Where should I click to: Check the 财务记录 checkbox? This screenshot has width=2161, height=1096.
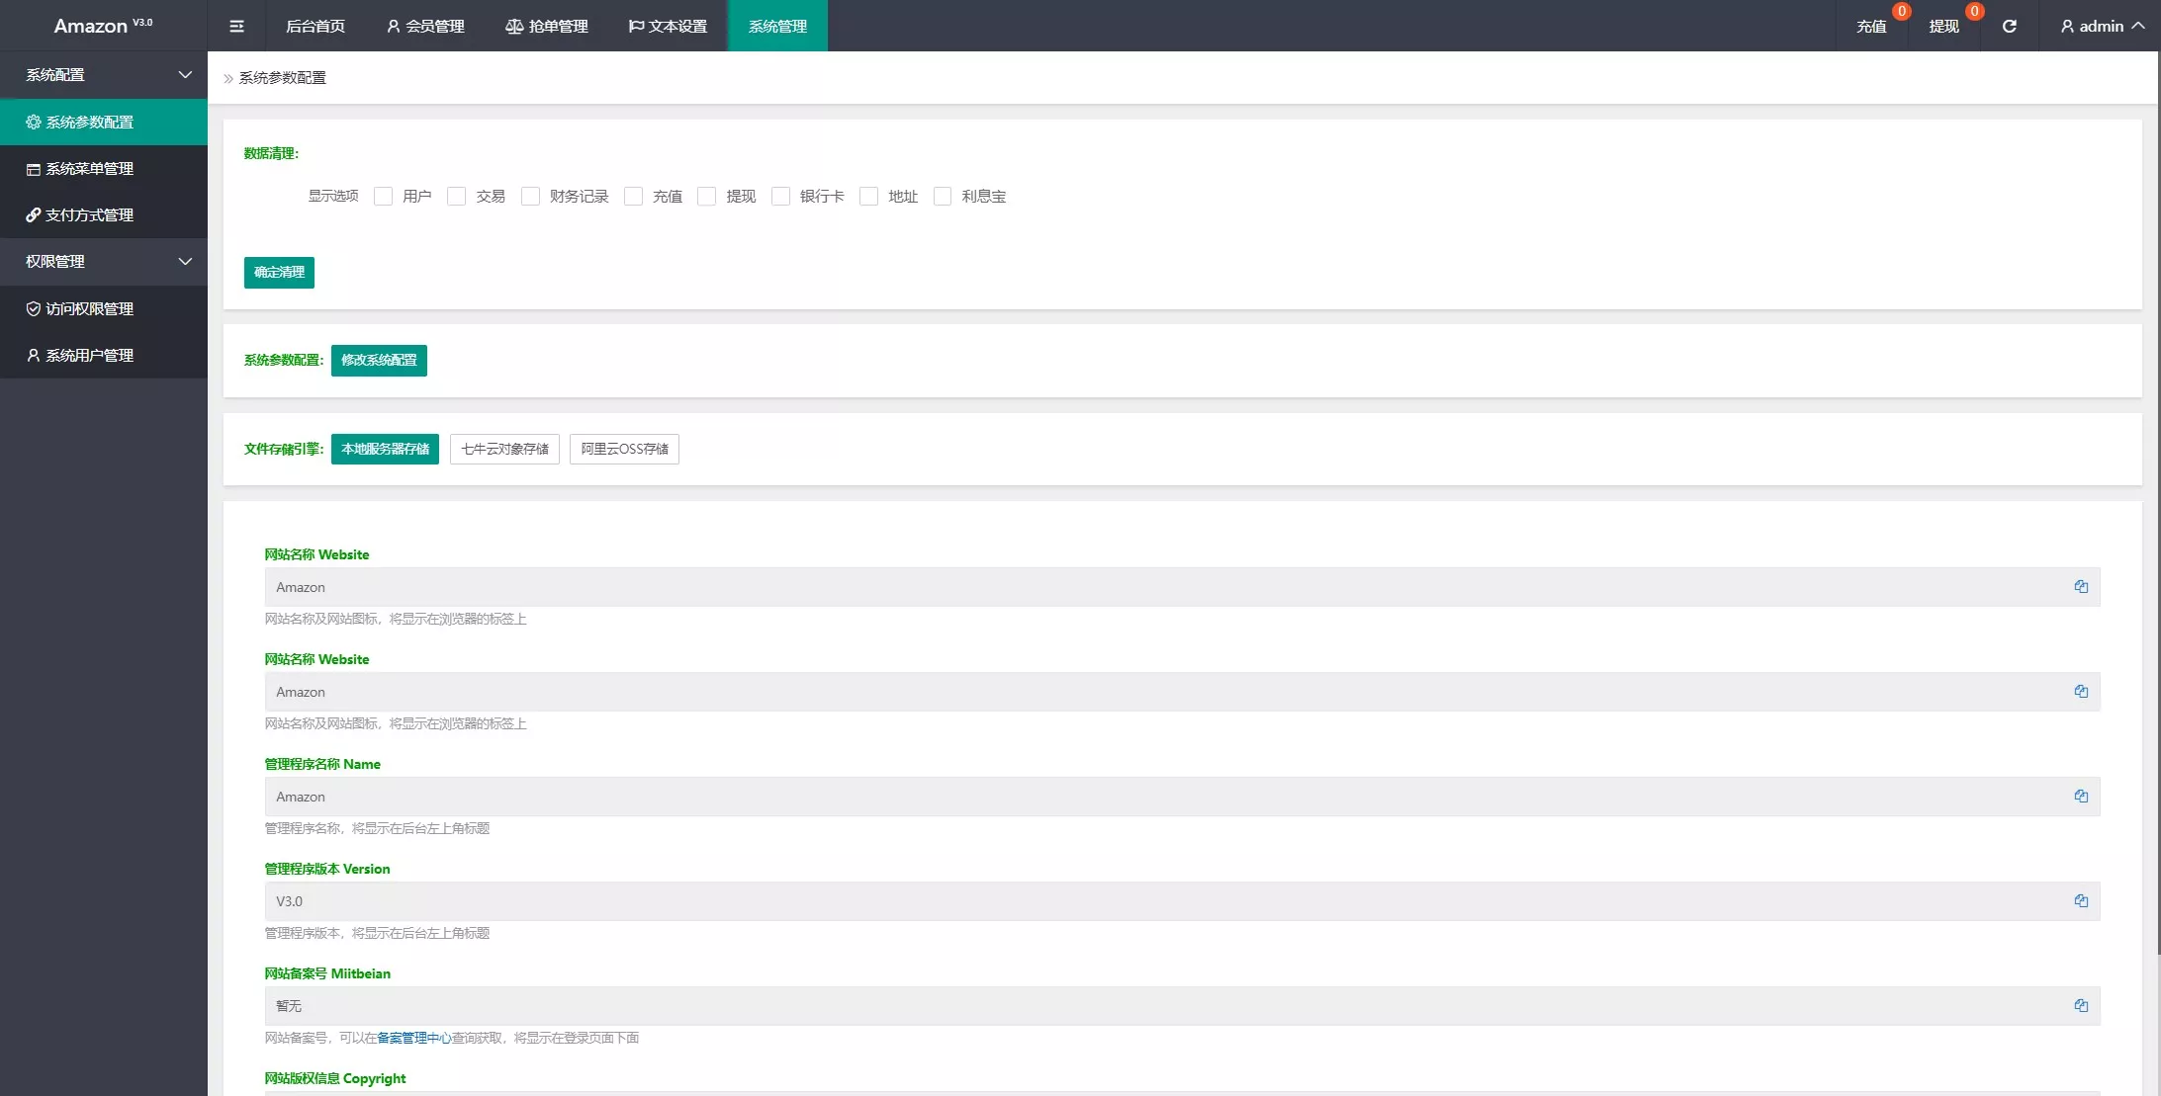531,197
